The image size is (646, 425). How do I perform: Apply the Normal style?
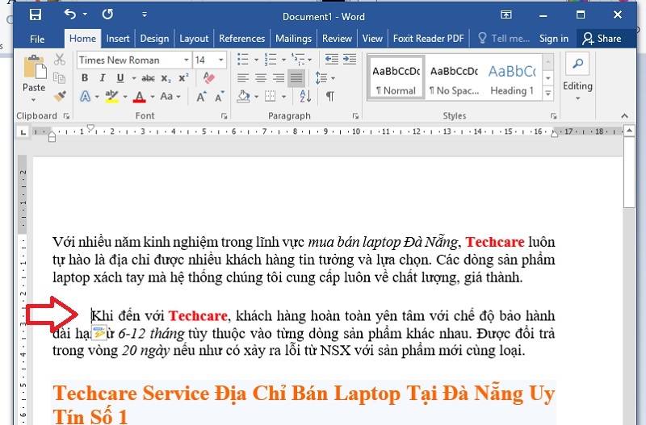396,78
